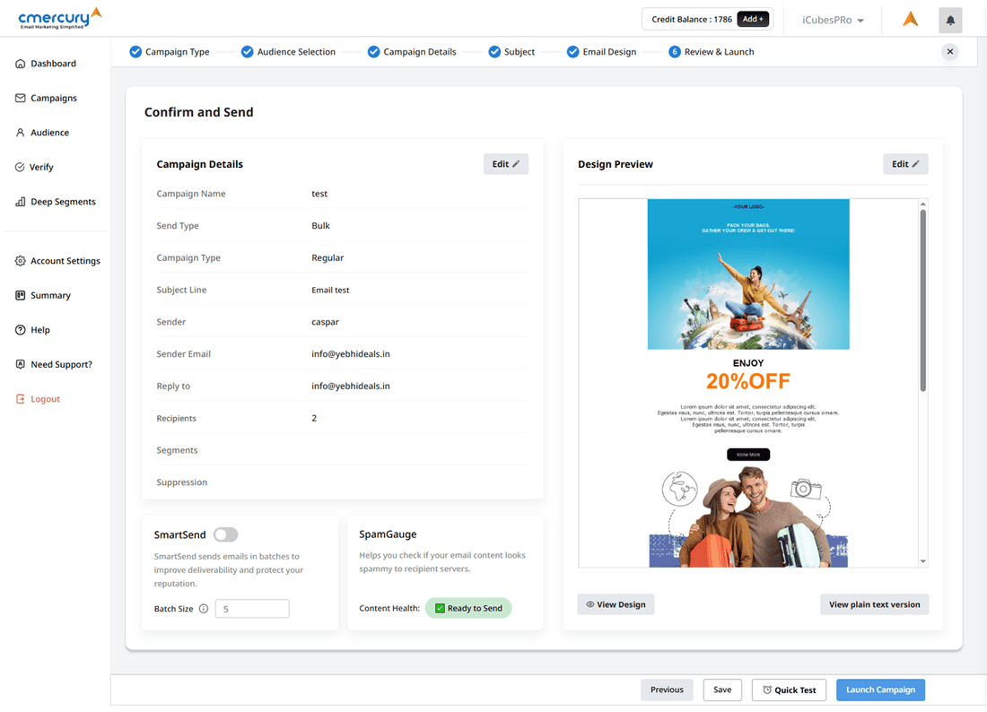
Task: Enable the SmartSend toggle
Action: (x=225, y=535)
